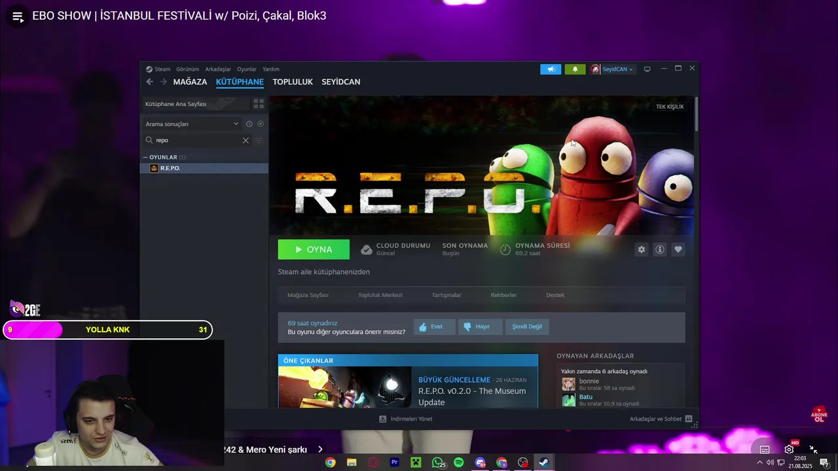Screen dimensions: 838x471
Task: Click the cloud status icon
Action: click(367, 249)
